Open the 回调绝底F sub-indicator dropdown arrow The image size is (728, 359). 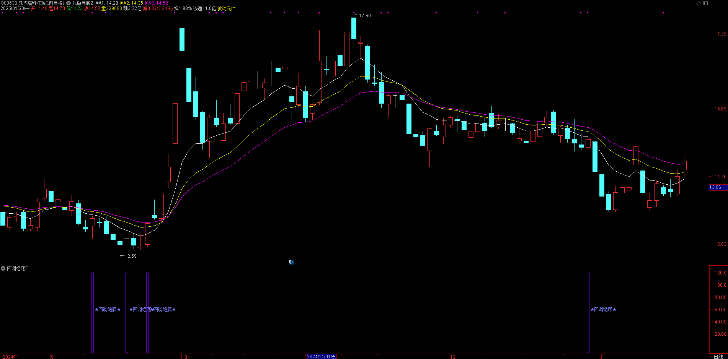click(3, 268)
